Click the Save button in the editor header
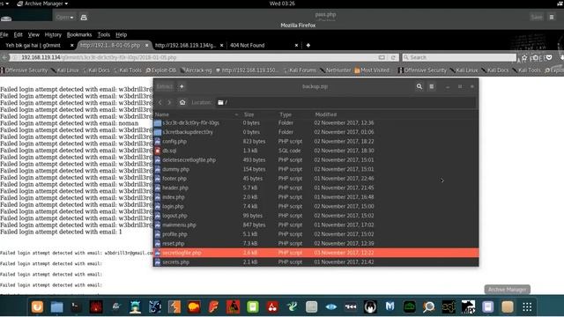The image size is (564, 317). coord(537,18)
